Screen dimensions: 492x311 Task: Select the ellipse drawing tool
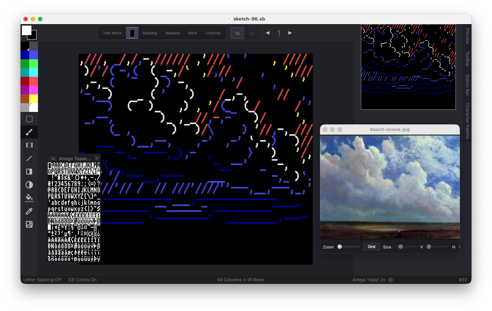pos(29,185)
